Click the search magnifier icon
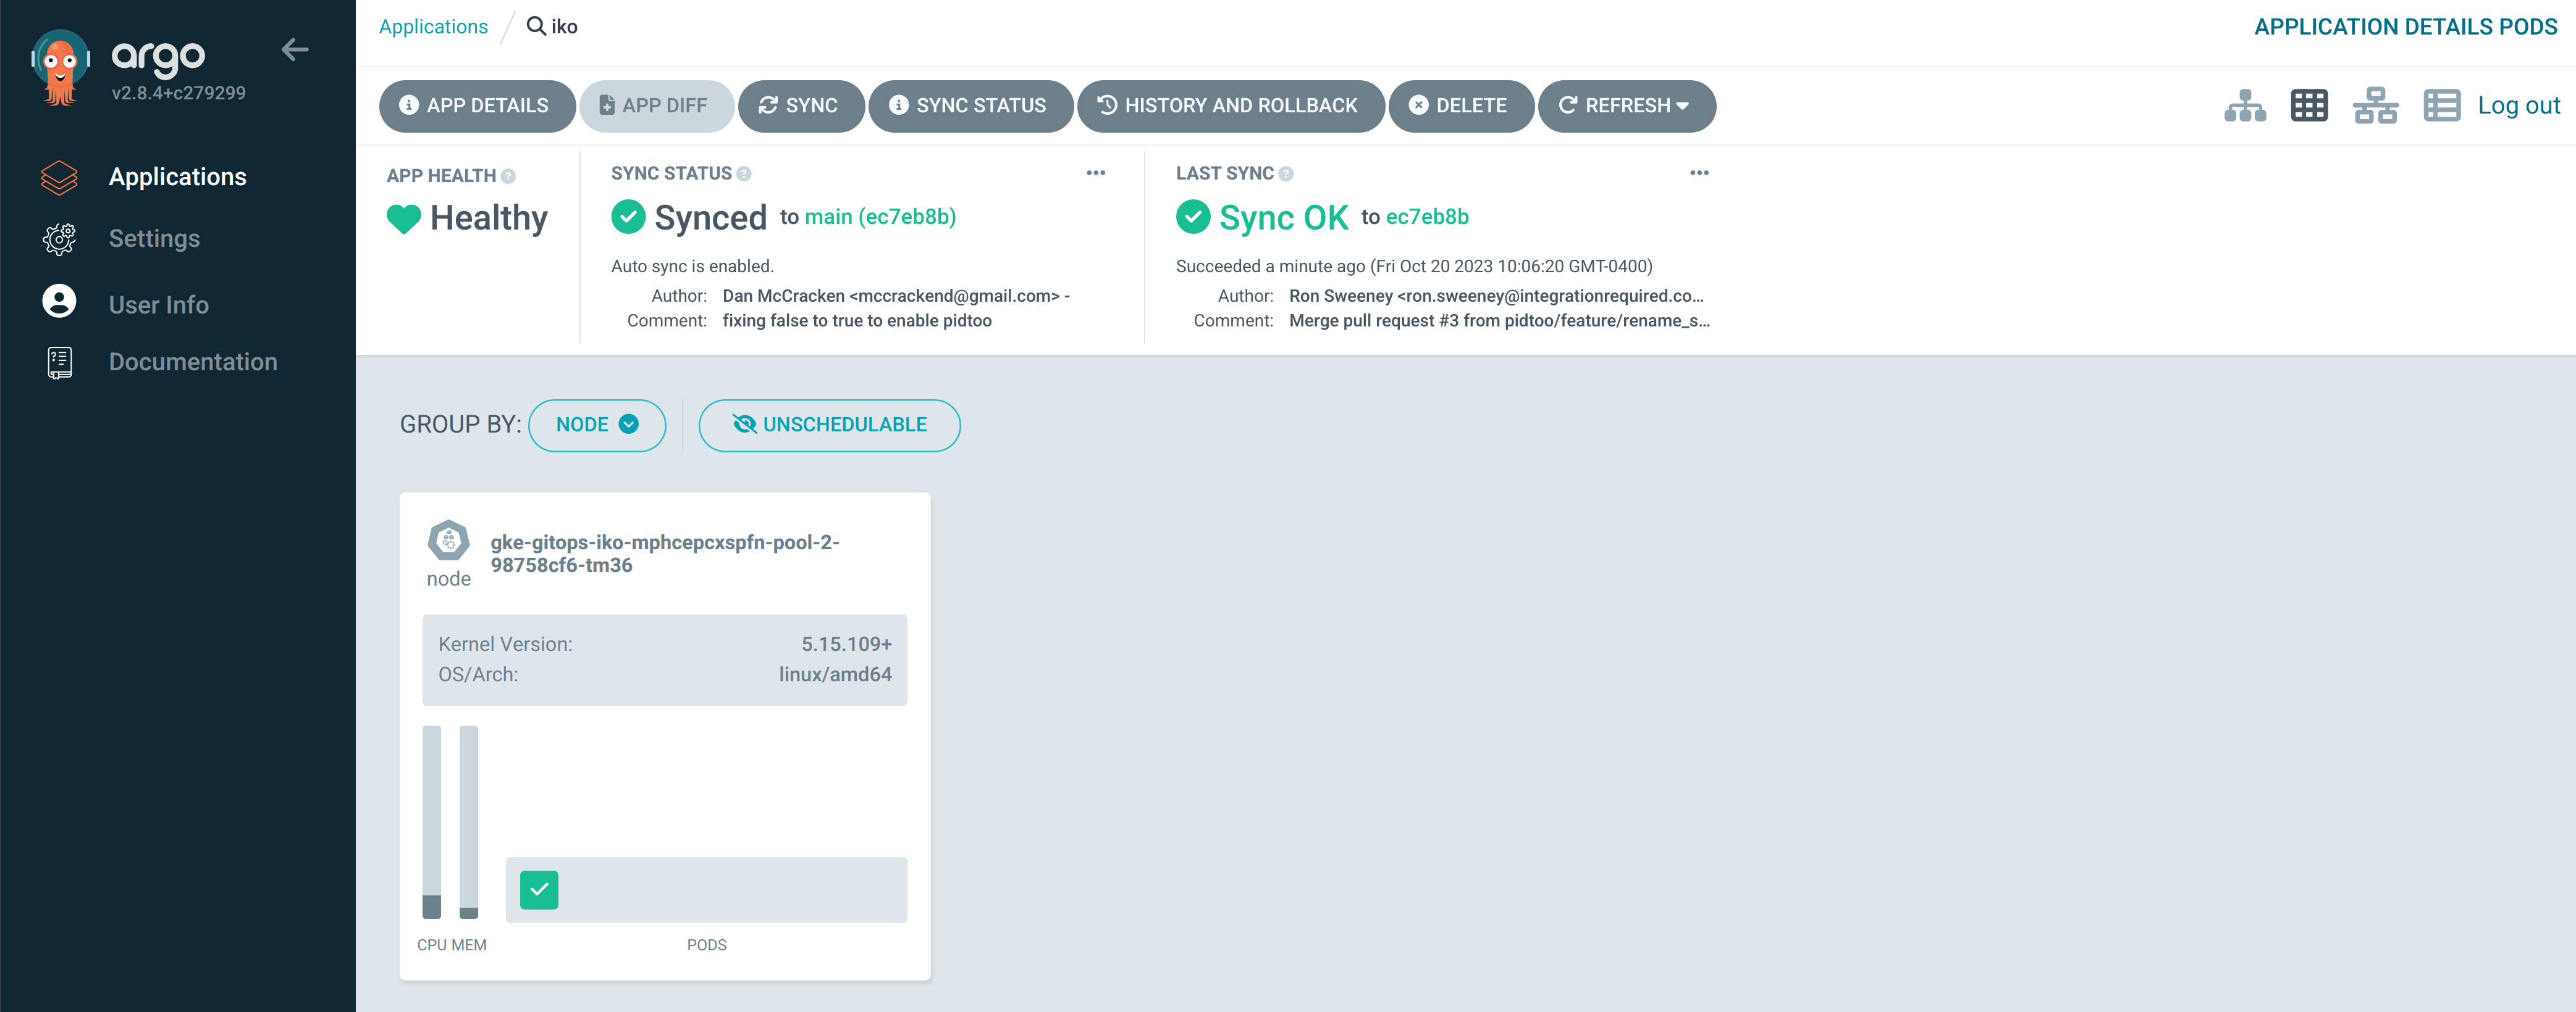2576x1012 pixels. pos(536,26)
